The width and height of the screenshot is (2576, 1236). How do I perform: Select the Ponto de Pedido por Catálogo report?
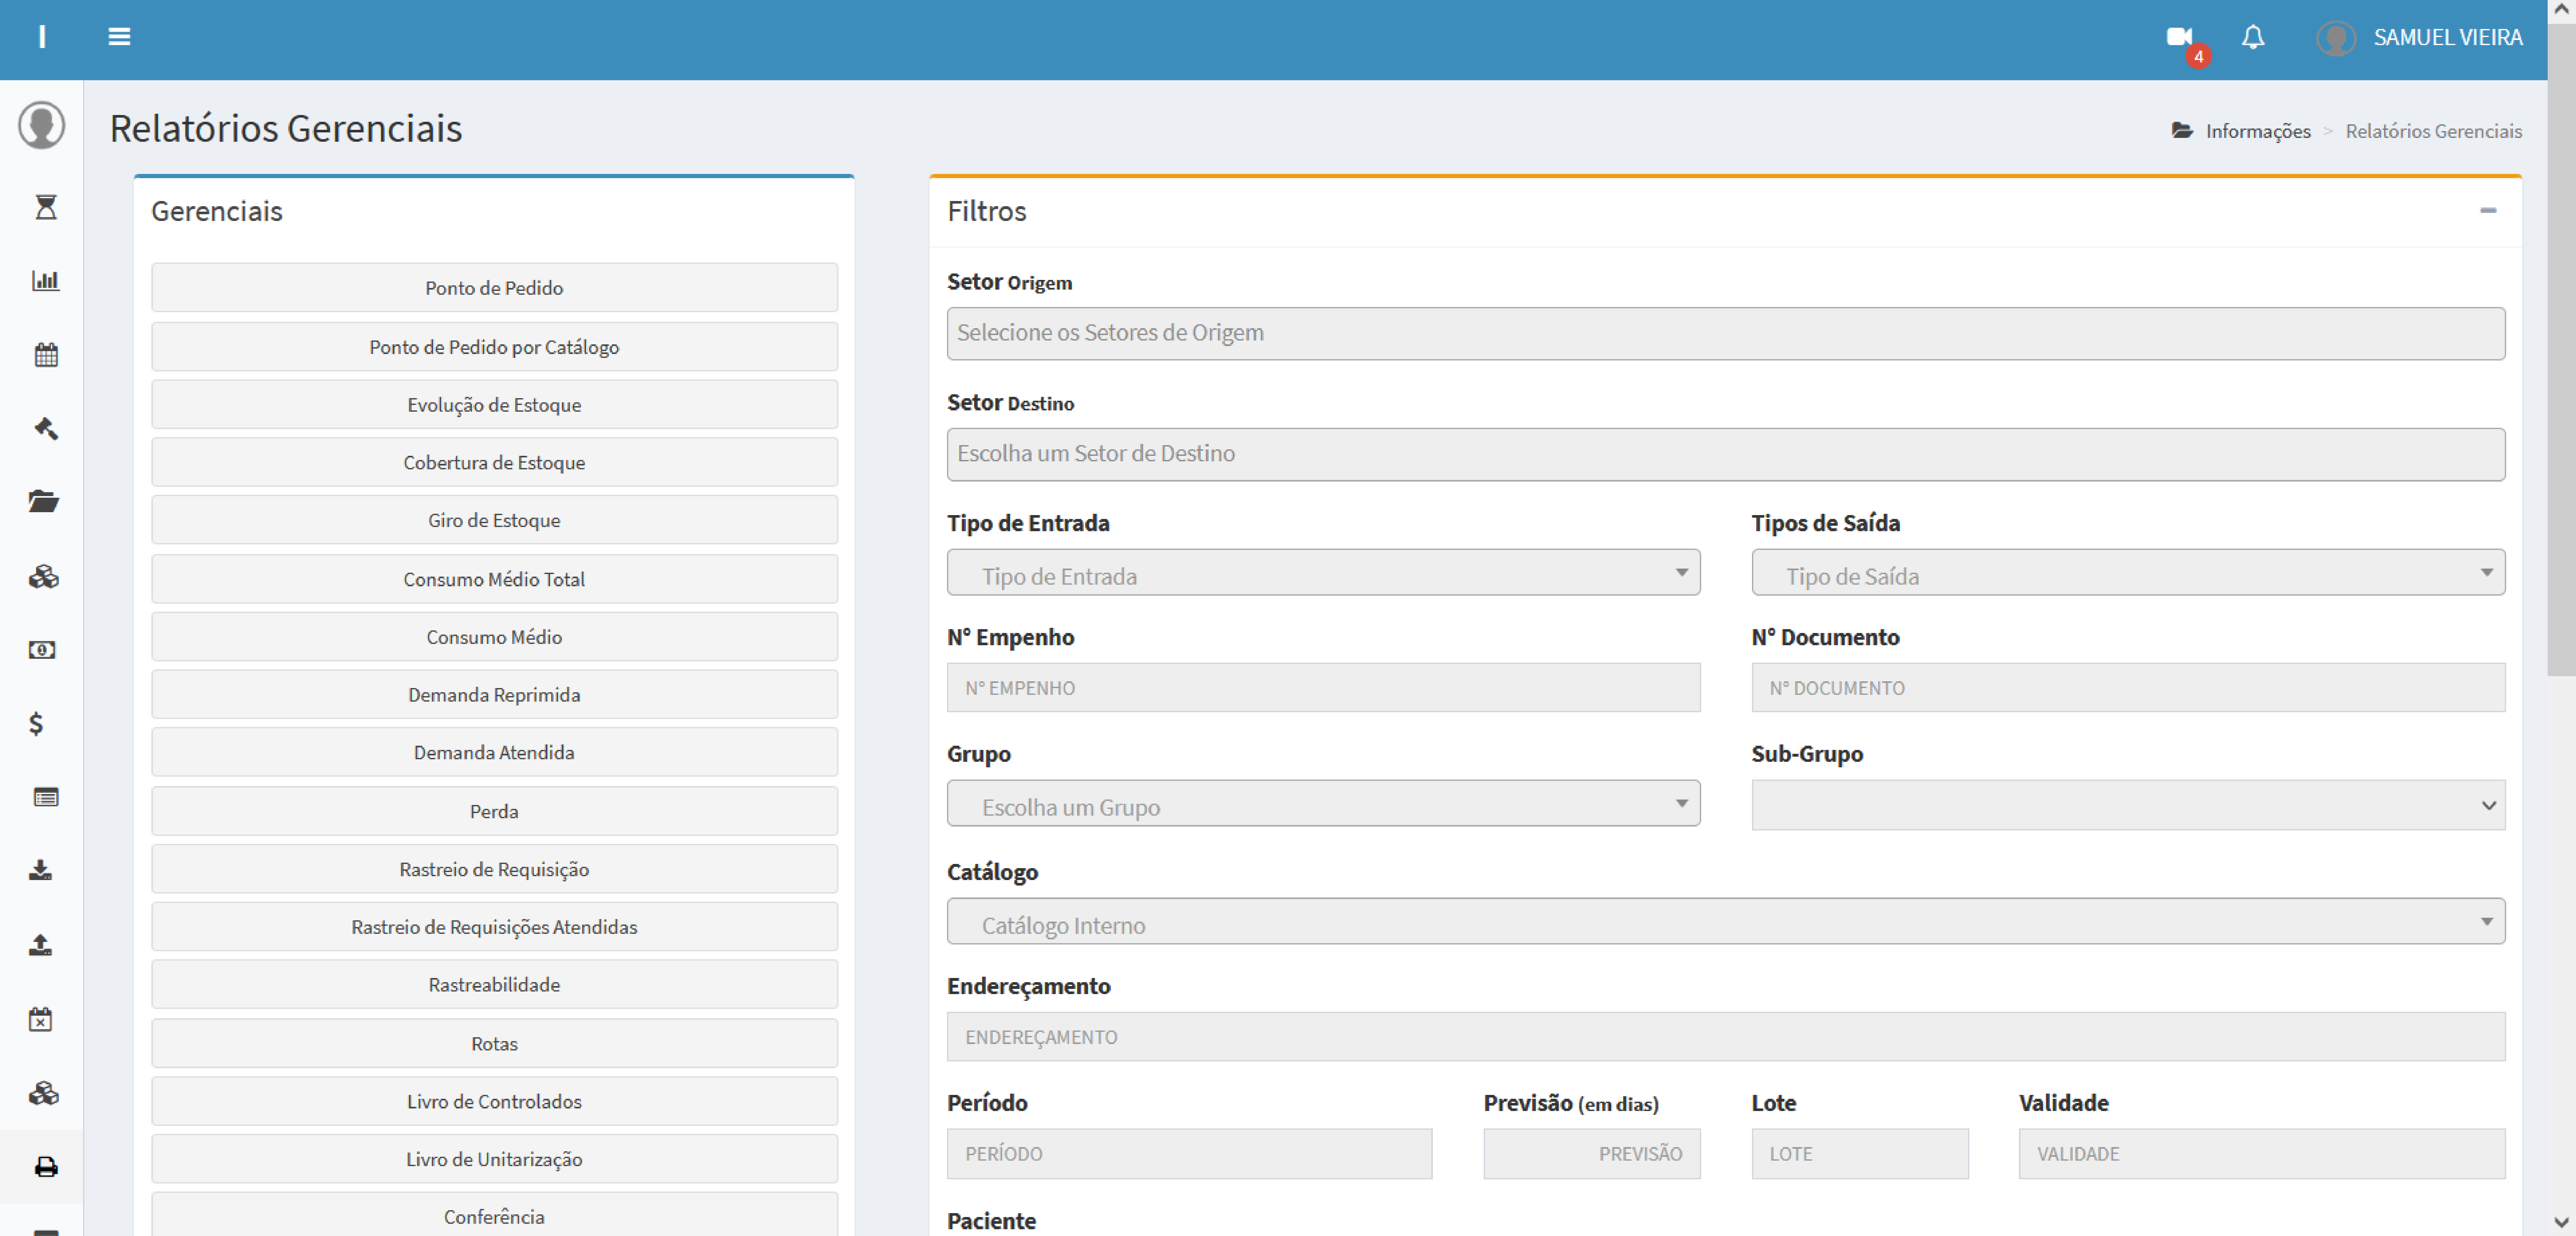tap(494, 347)
